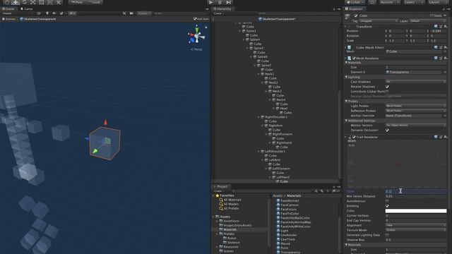Image resolution: width=452 pixels, height=254 pixels.
Task: Click the Min Vertex Distance field
Action: [x=416, y=196]
